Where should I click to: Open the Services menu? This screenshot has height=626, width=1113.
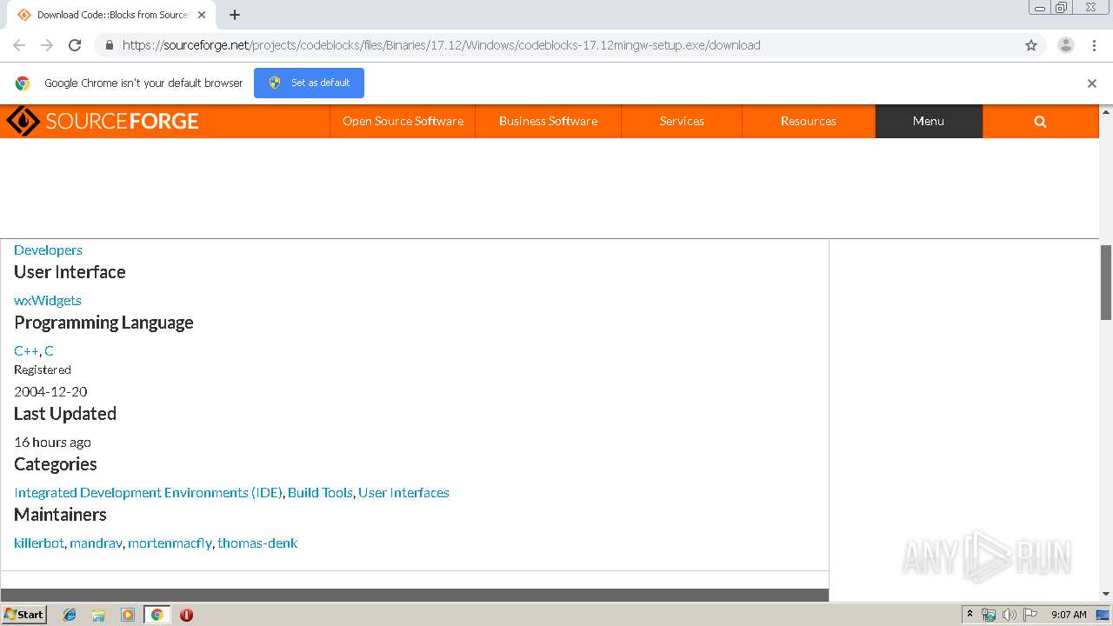pos(682,122)
